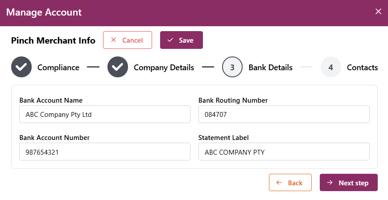The image size is (388, 200).
Task: Click the Bank Account Number input
Action: (105, 152)
